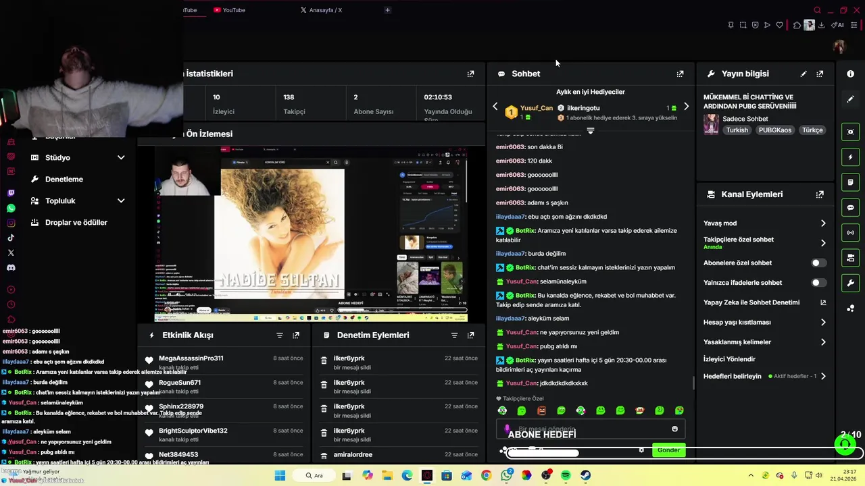Open Denetleme in the side menu
The image size is (865, 486).
coord(64,179)
